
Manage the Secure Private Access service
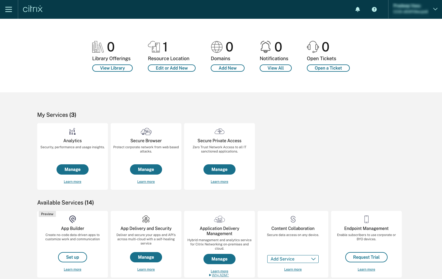(x=219, y=169)
